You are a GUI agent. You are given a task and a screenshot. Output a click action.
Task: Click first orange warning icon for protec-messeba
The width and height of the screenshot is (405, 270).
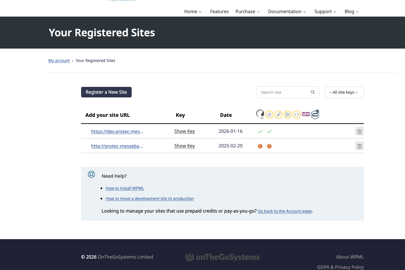(260, 146)
